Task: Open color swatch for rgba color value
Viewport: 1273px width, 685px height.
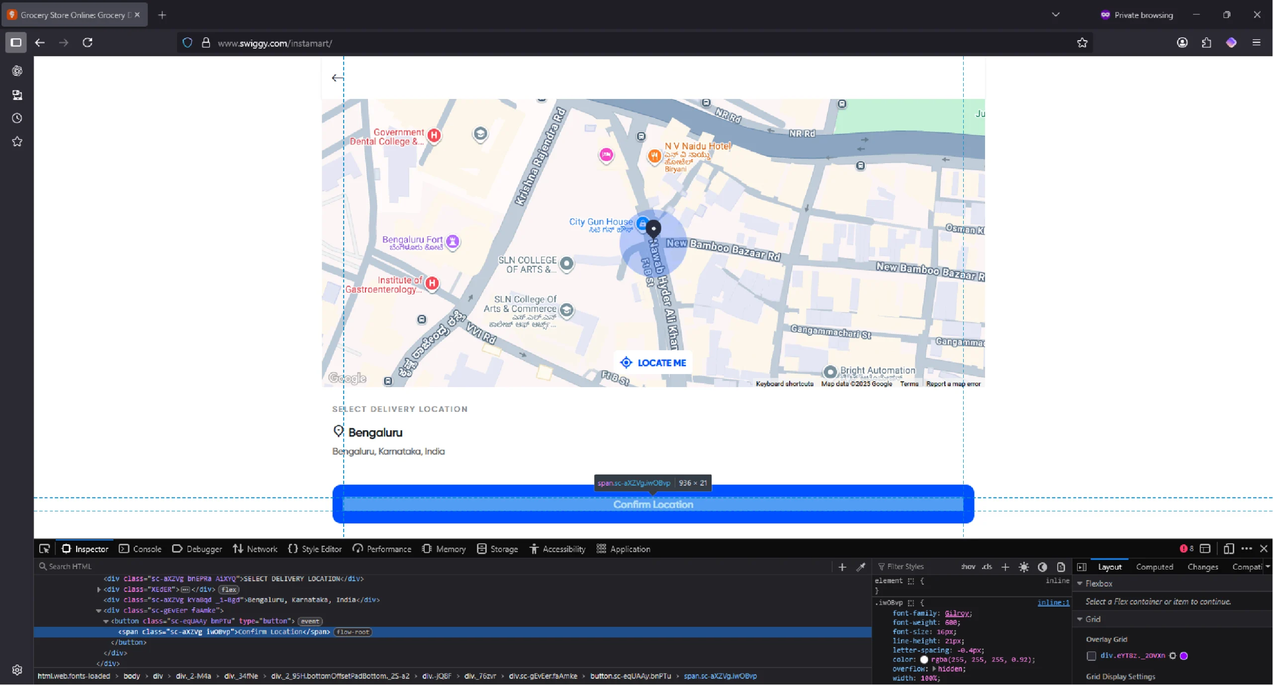Action: pos(924,660)
